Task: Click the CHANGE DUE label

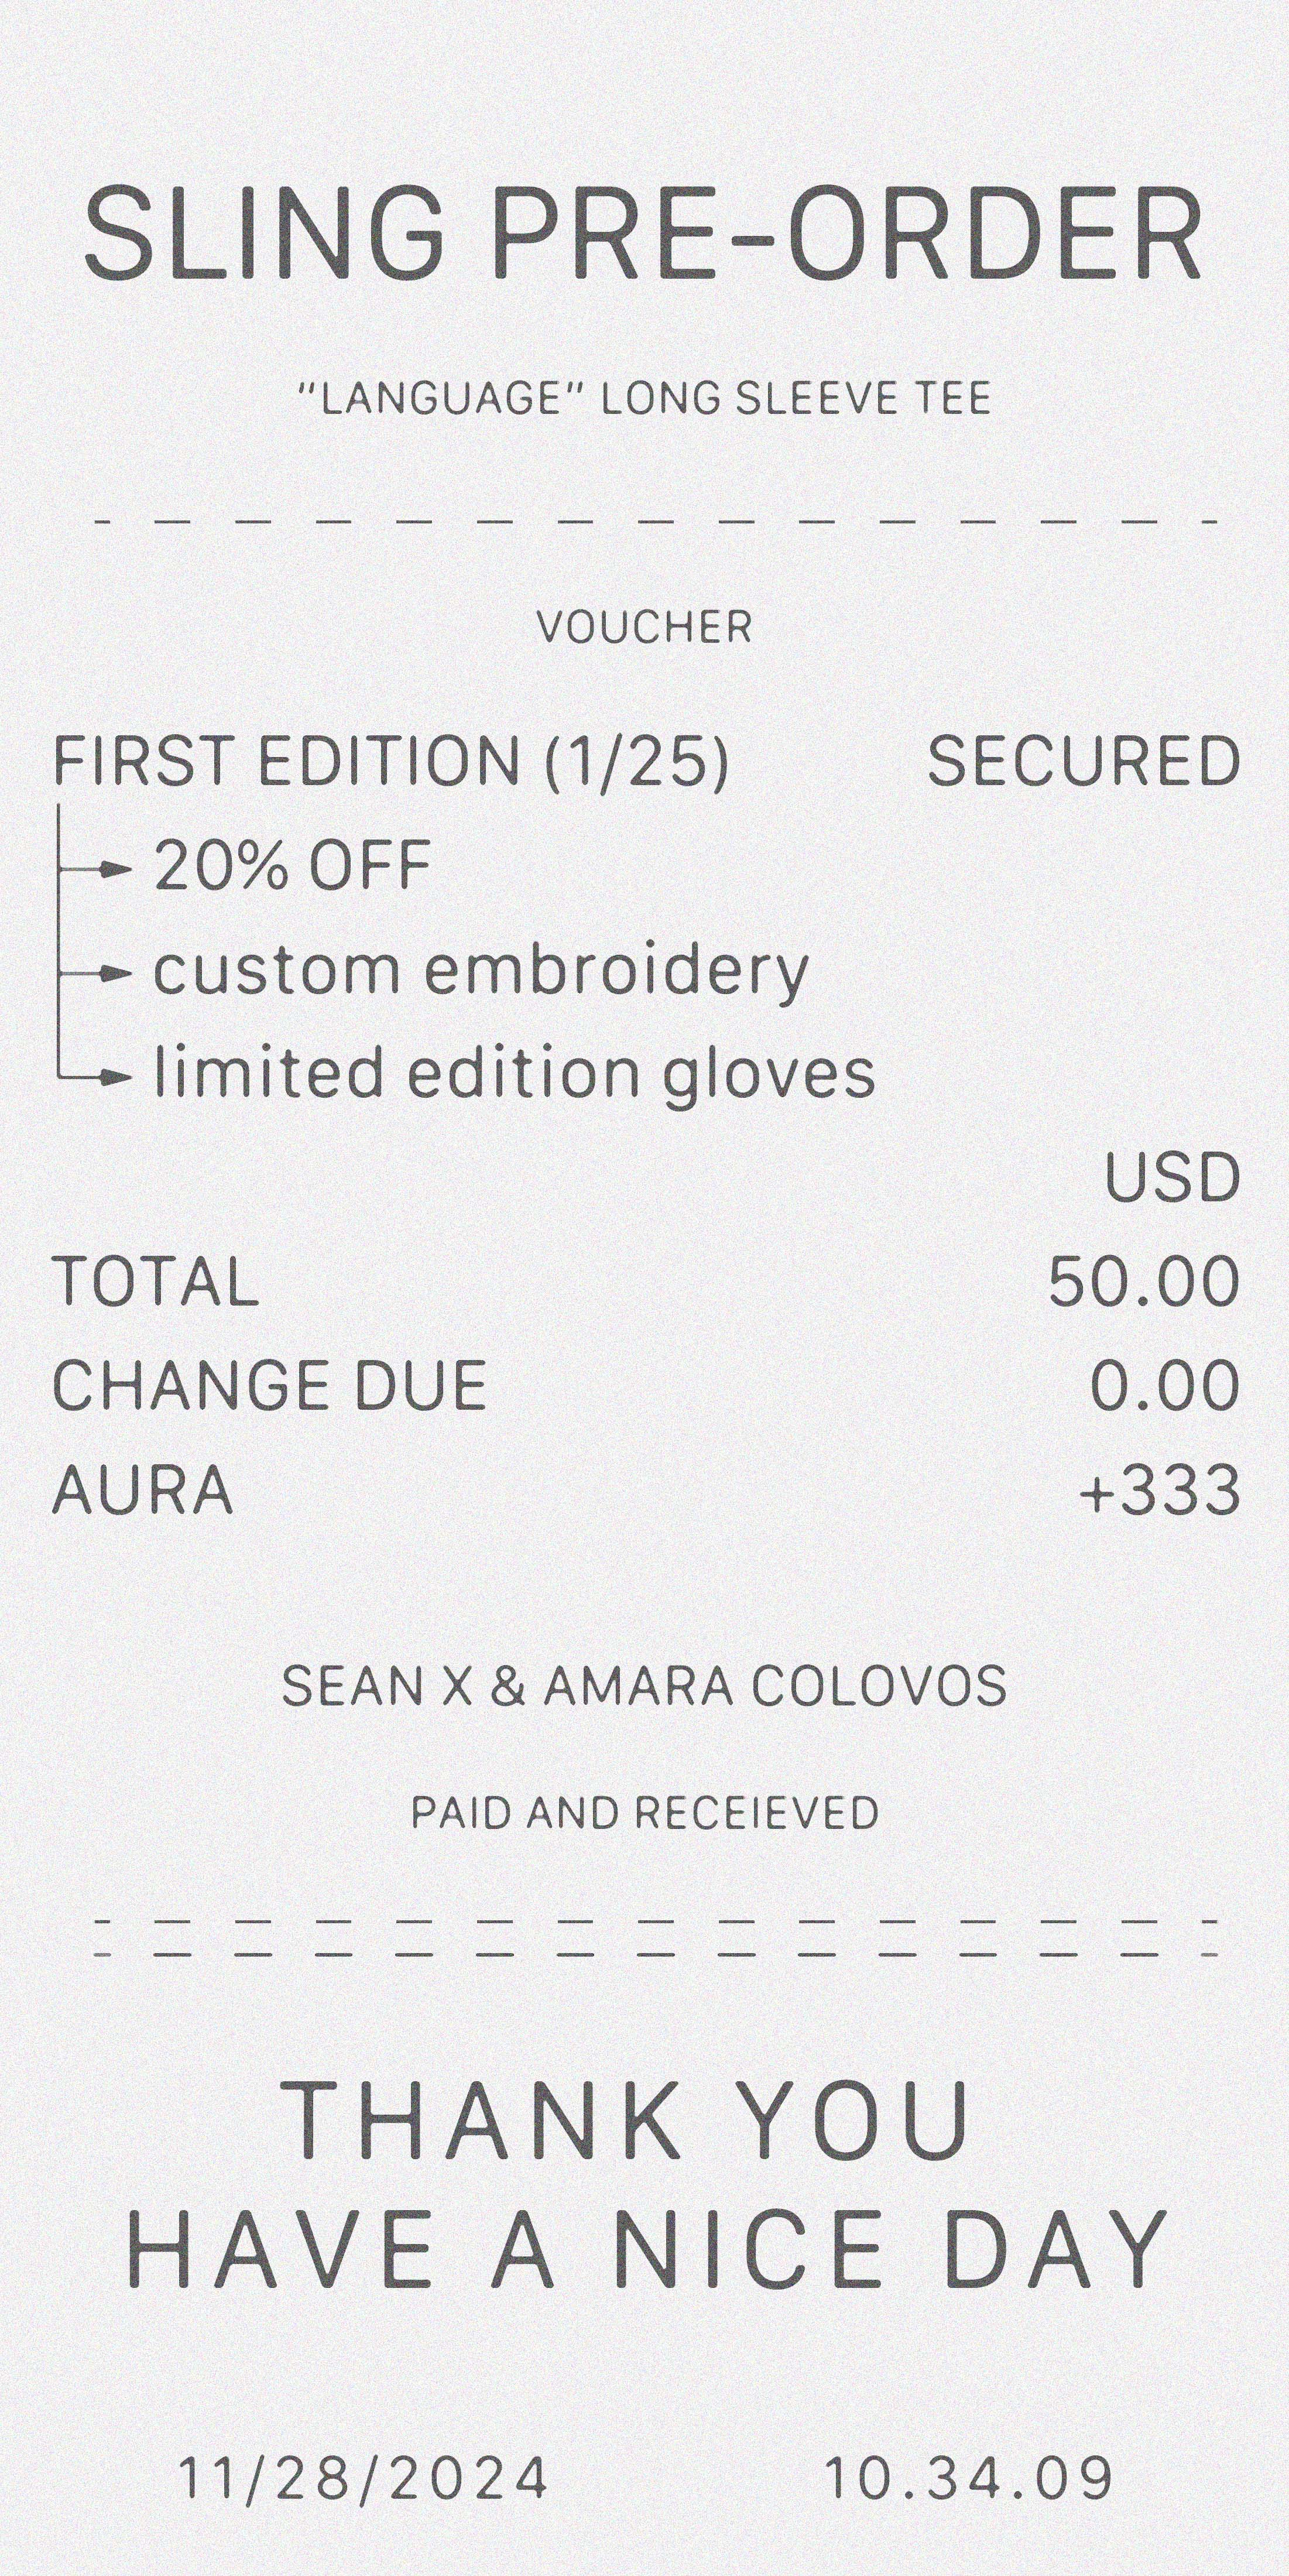Action: [x=269, y=1386]
